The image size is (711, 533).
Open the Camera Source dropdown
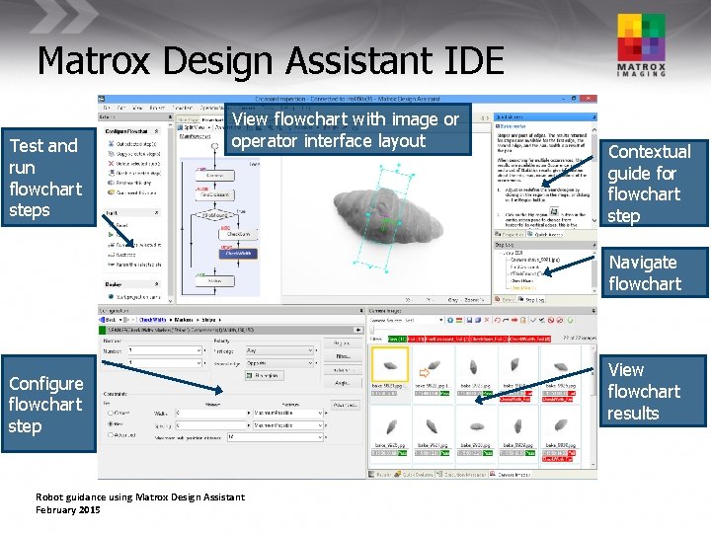point(440,320)
